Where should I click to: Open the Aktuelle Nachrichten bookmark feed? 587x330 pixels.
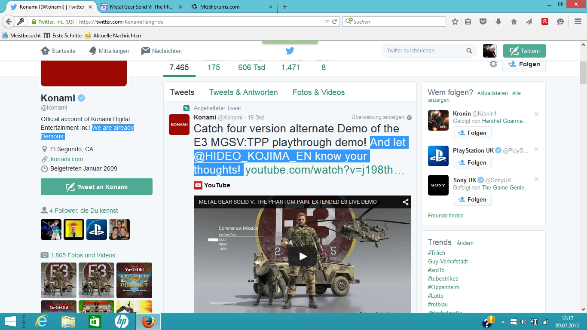pyautogui.click(x=113, y=36)
